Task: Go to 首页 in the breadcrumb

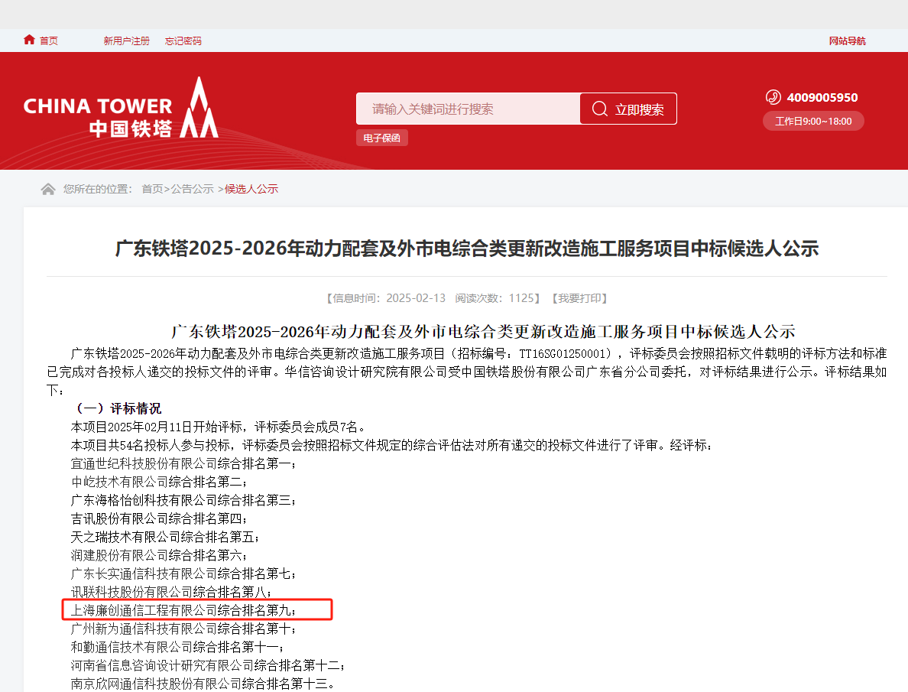Action: [152, 189]
